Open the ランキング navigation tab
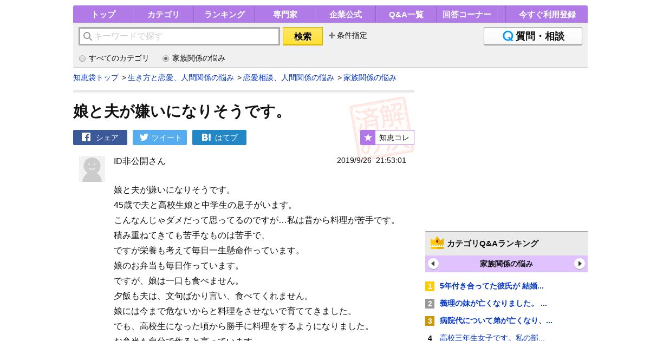Screen dimensions: 650x341 pyautogui.click(x=224, y=14)
